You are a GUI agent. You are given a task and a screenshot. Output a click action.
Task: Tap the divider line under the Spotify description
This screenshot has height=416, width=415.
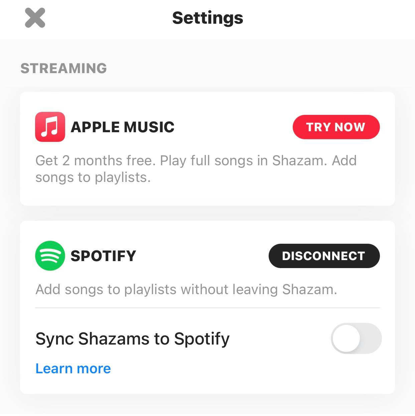click(207, 308)
